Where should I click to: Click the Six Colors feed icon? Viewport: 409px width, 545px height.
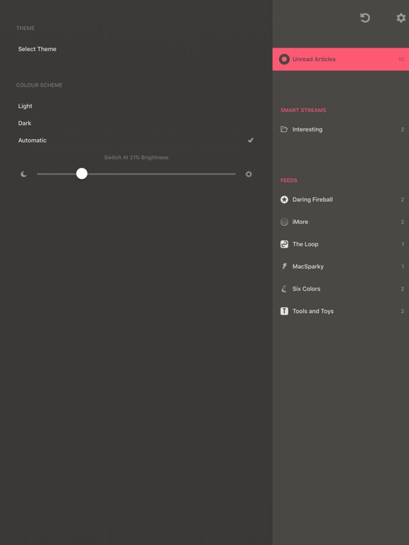coord(284,289)
